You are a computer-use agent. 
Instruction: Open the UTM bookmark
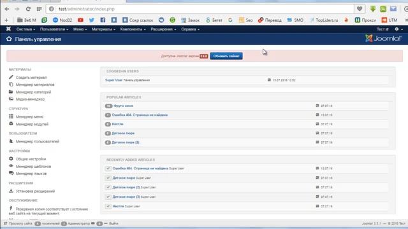[x=390, y=20]
